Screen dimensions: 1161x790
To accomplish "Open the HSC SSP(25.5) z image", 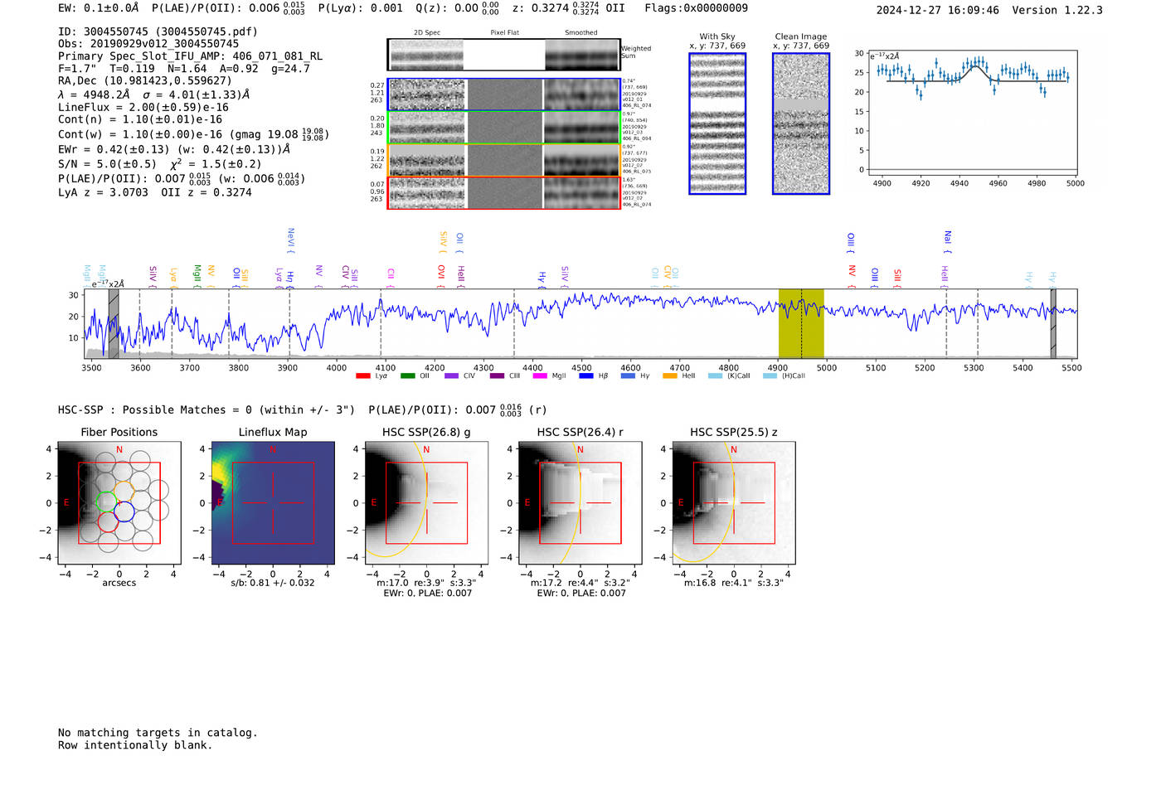I will (x=733, y=502).
